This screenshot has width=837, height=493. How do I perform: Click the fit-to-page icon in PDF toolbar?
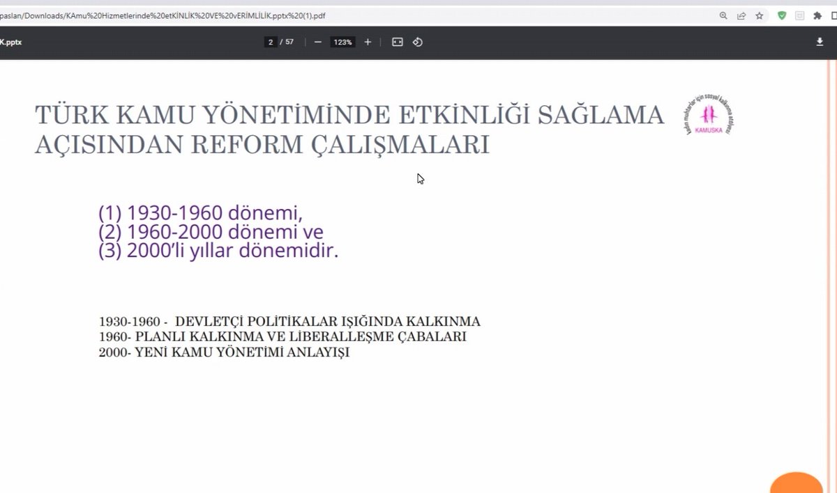396,42
